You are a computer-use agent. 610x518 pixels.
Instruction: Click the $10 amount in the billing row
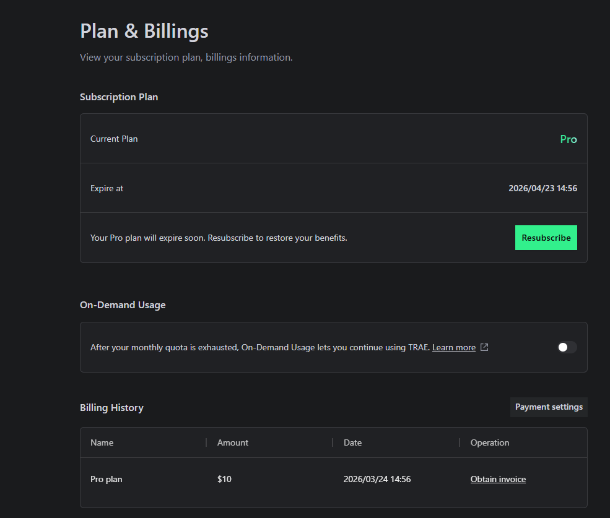point(224,479)
